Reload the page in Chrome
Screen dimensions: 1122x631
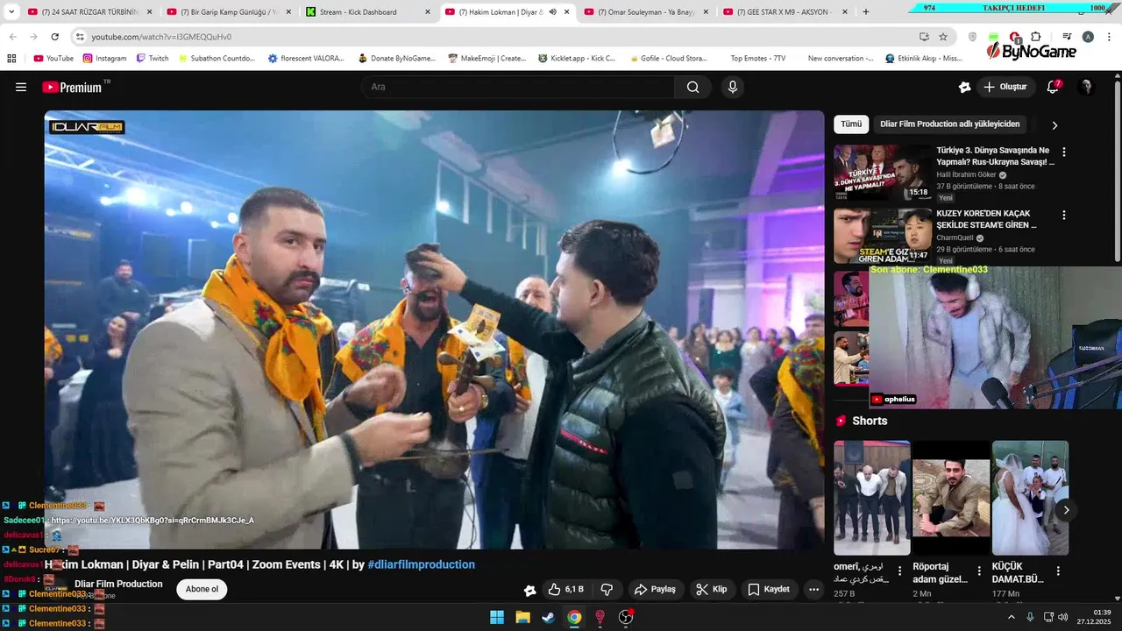pos(54,37)
